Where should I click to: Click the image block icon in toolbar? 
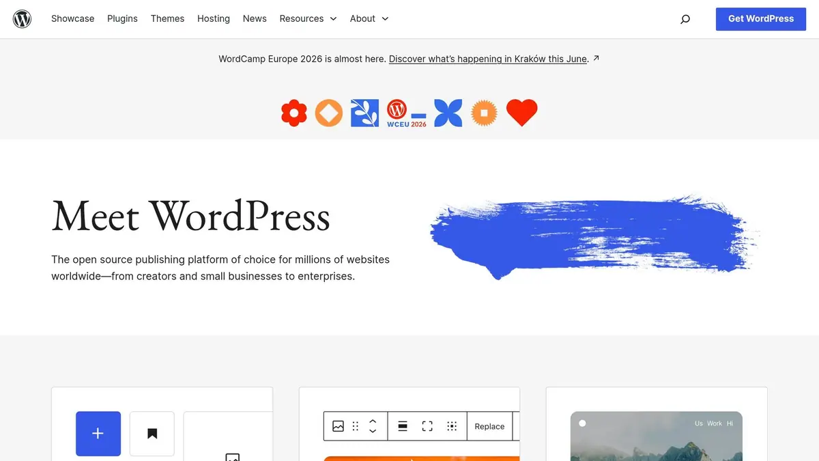[338, 426]
